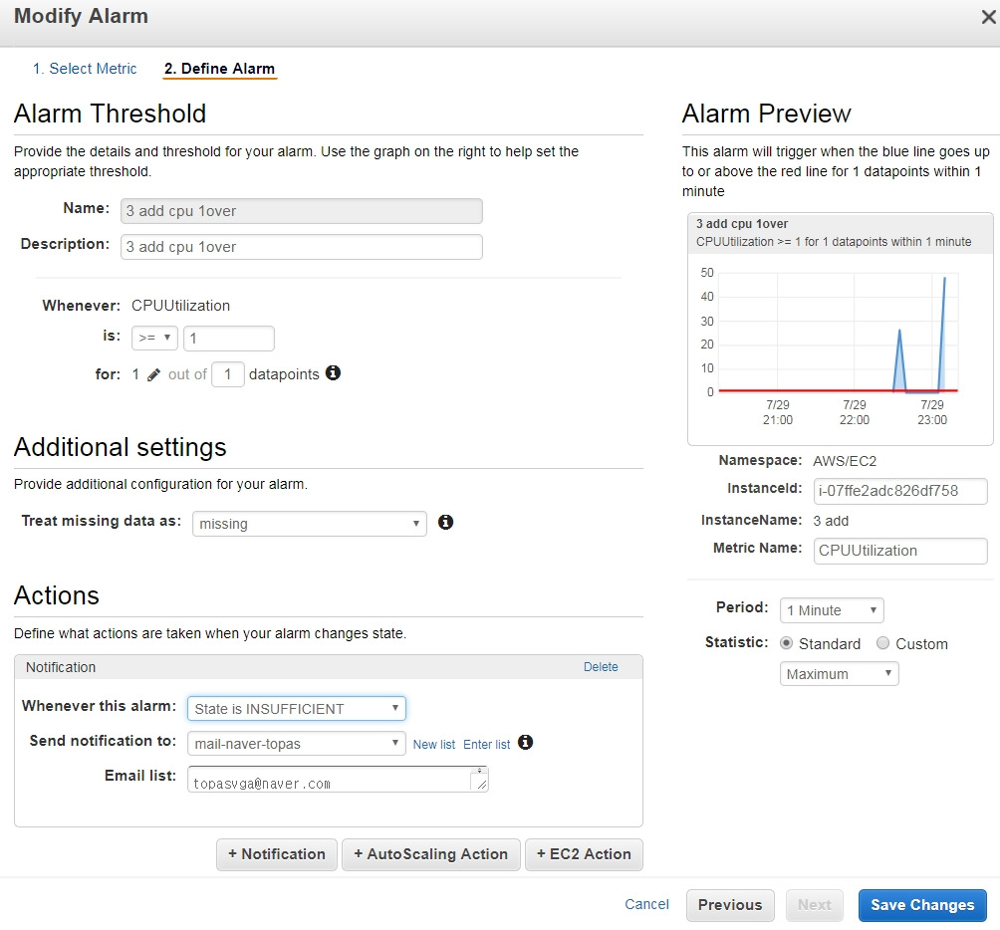1000x930 pixels.
Task: Click the Description input field
Action: point(302,247)
